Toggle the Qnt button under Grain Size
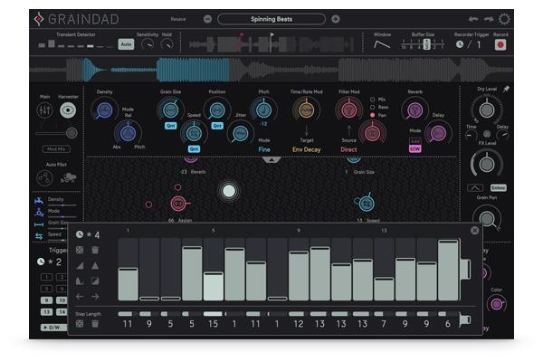543x362 pixels. tap(170, 126)
